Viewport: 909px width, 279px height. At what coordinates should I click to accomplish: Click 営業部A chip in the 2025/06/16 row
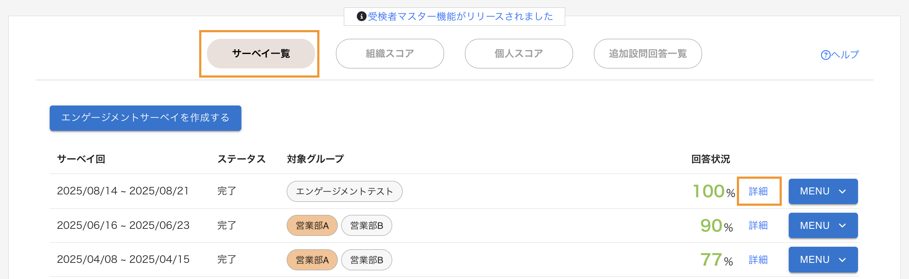click(312, 225)
